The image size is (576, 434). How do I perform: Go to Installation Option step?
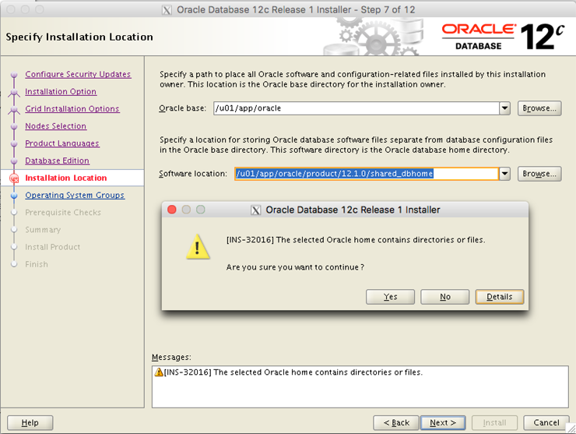61,92
